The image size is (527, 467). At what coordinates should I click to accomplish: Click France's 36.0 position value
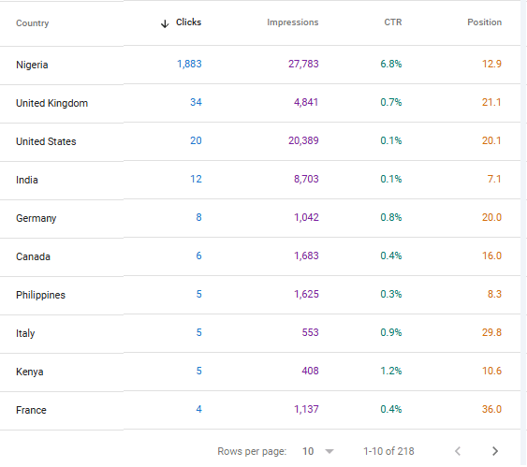click(491, 409)
